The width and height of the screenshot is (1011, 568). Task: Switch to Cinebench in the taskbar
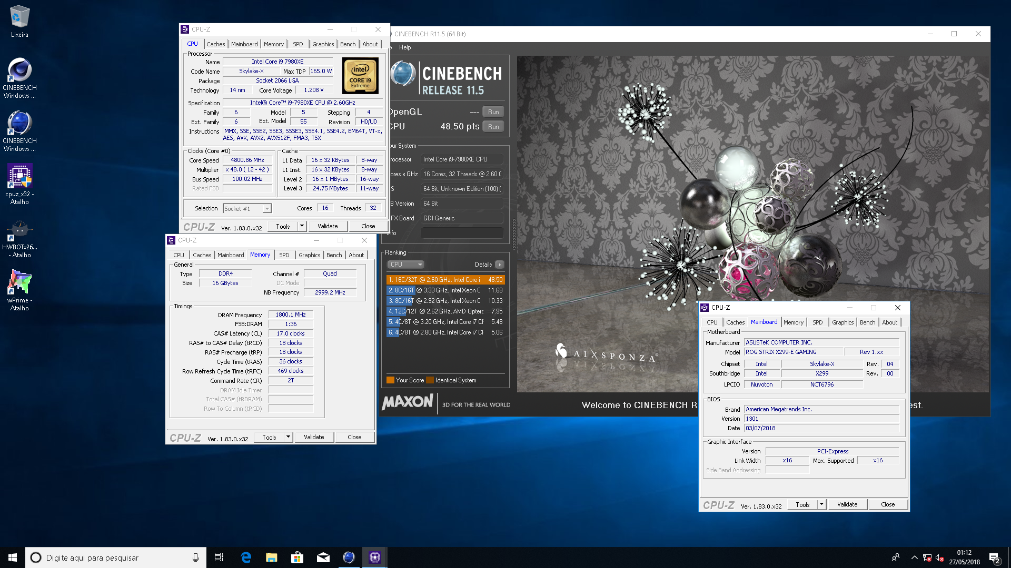tap(349, 557)
